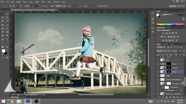
Task: Open the File menu
Action: tap(8, 2)
